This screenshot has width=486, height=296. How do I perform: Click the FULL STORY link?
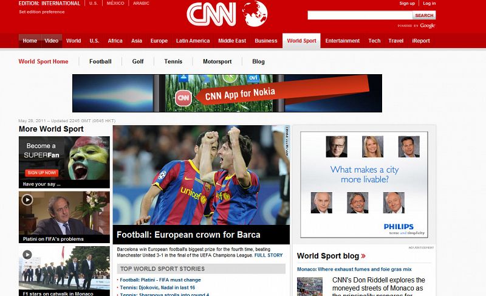click(269, 255)
